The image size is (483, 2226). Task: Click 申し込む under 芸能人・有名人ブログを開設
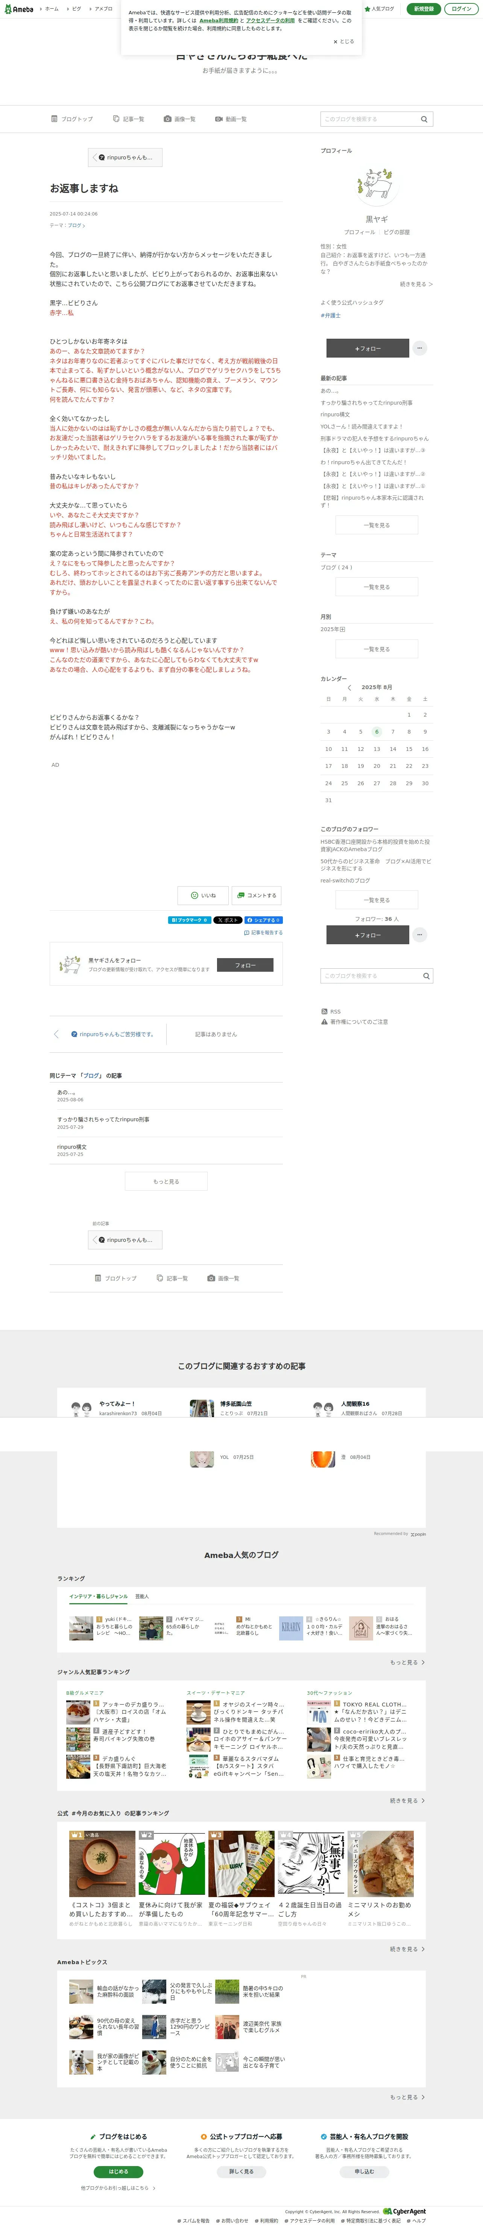coord(364,2172)
